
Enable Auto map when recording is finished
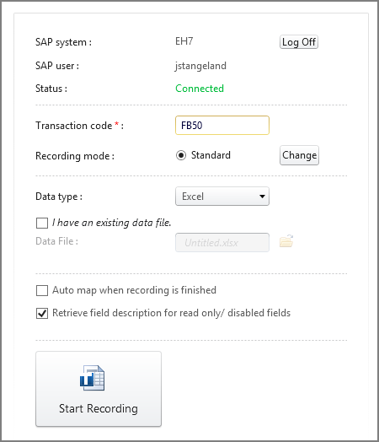(x=42, y=290)
